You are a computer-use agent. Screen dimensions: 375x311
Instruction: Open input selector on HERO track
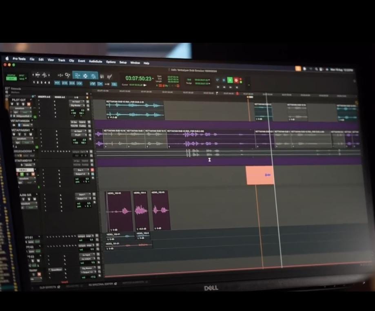[x=81, y=170]
